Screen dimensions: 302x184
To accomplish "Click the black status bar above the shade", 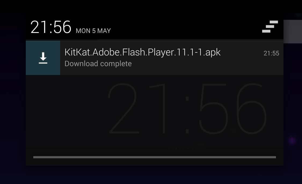I will 151,7.
